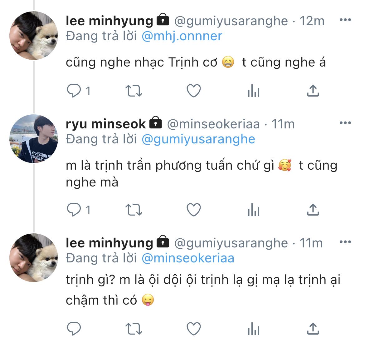Screen dimensions: 365x343
Task: Open the @gumiyusaranghe mention link
Action: coord(198,139)
